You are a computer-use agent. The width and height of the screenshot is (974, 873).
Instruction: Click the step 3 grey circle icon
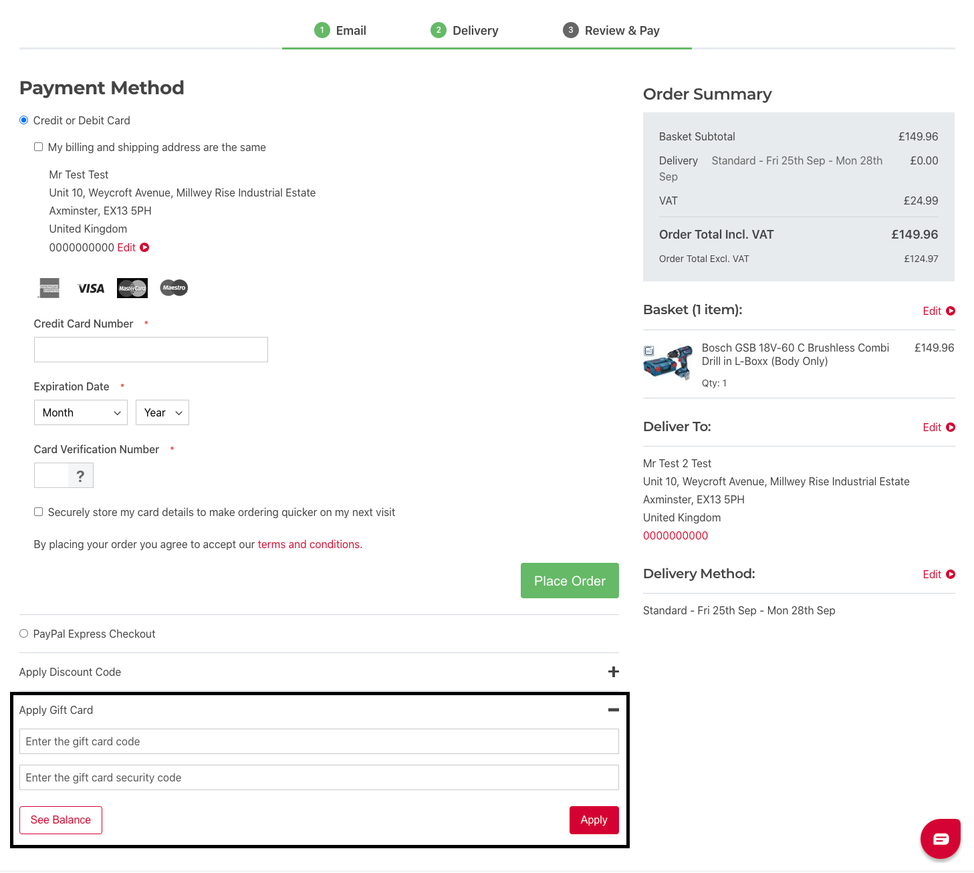[x=571, y=30]
